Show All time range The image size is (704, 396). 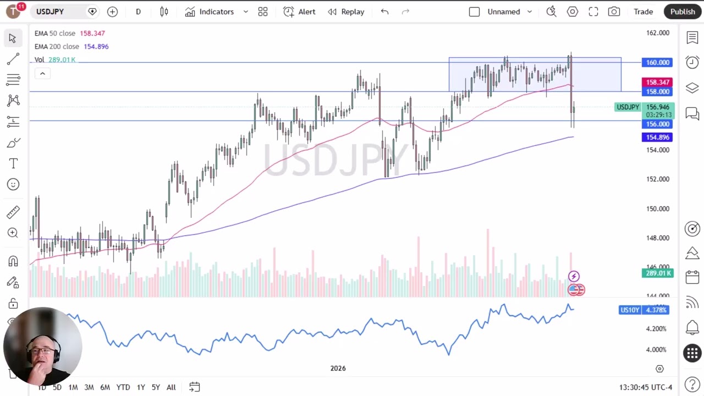pos(171,387)
